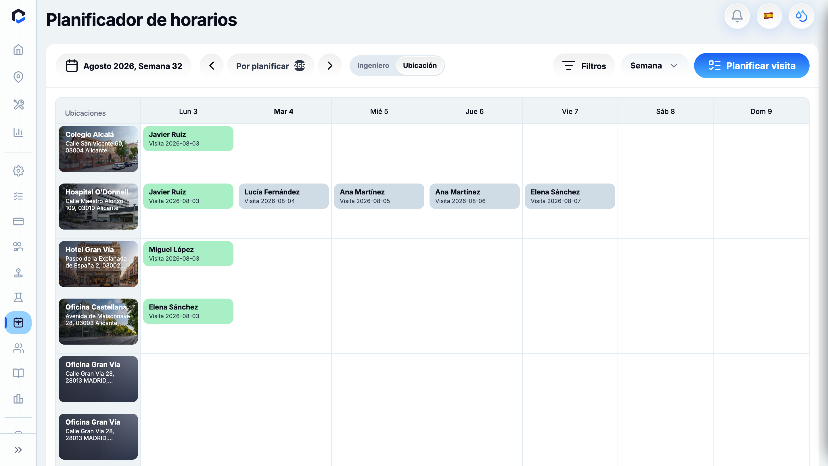The width and height of the screenshot is (828, 466).
Task: Open Oficina Castellana location card
Action: coord(98,322)
